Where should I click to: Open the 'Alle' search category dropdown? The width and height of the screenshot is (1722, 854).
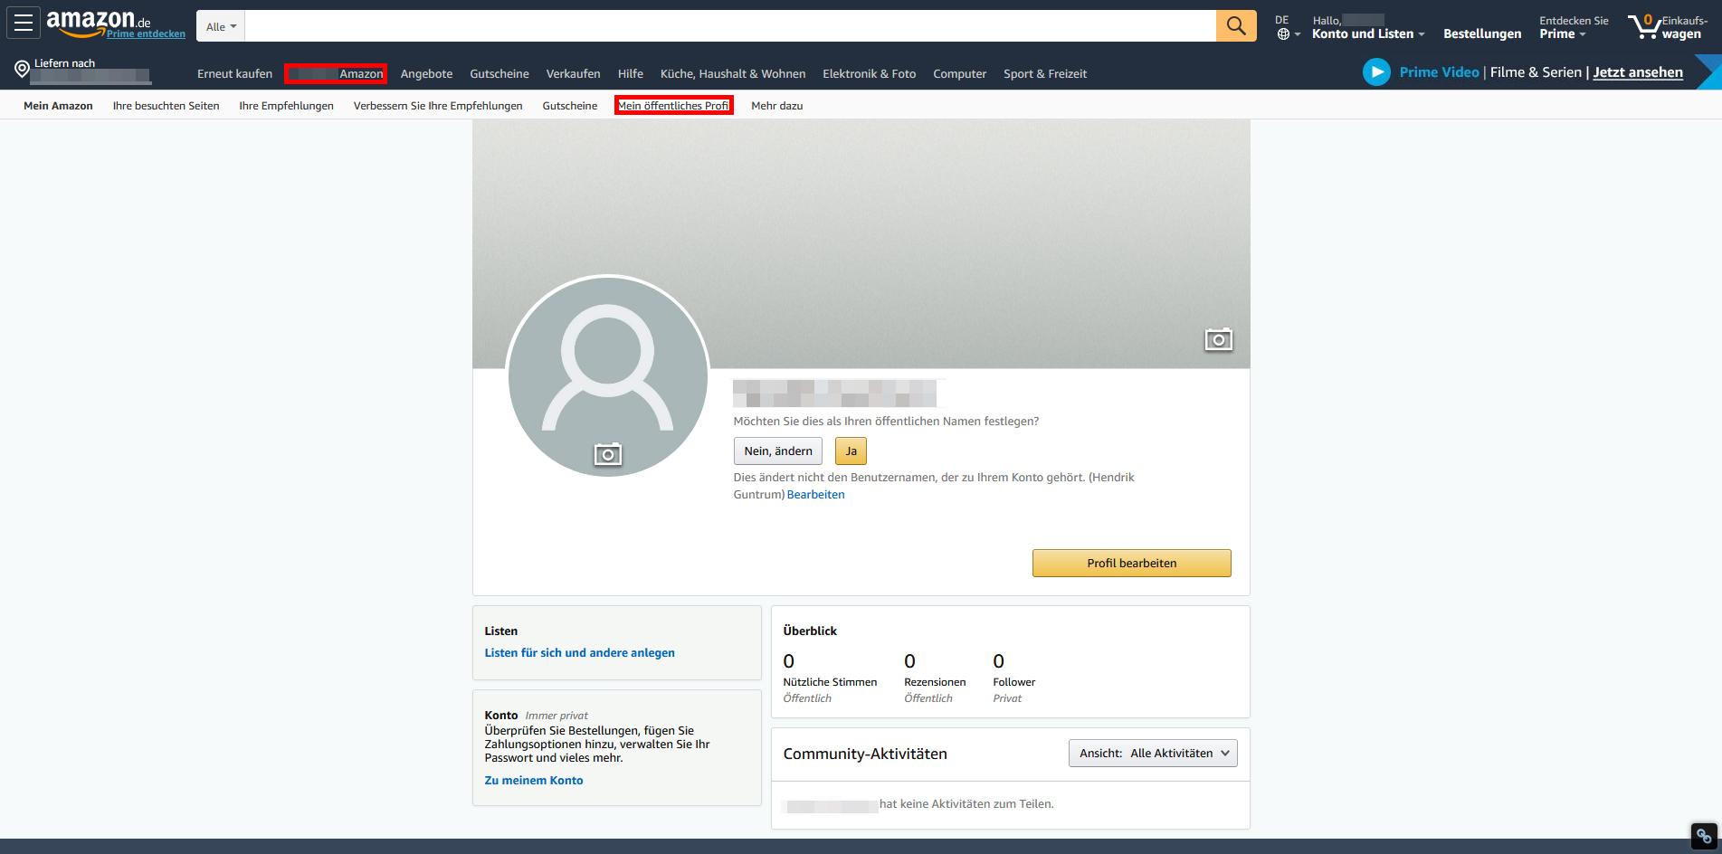pos(220,25)
